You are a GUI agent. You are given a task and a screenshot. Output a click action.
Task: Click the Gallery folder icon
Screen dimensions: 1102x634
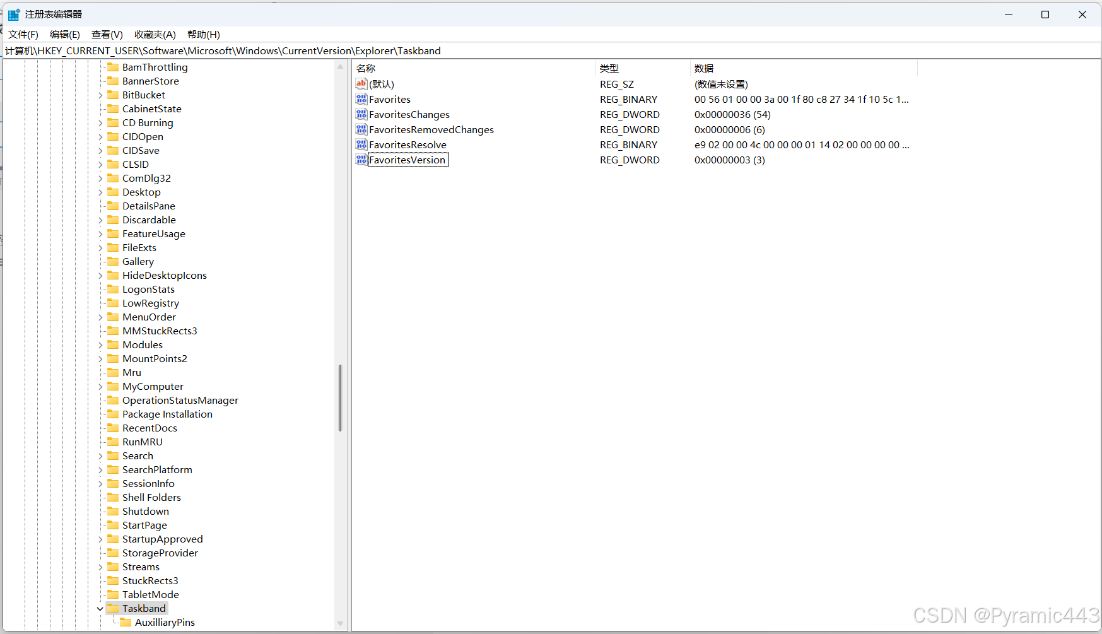[113, 261]
